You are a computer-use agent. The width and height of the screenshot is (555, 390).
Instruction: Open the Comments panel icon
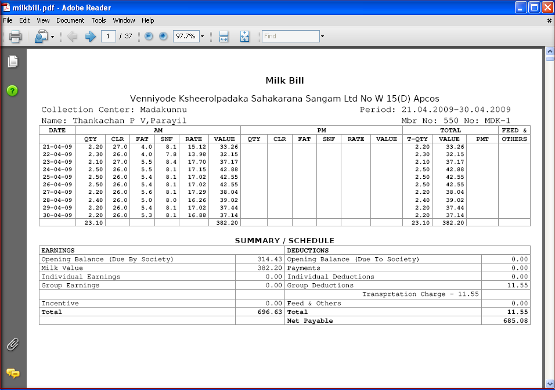pyautogui.click(x=13, y=373)
